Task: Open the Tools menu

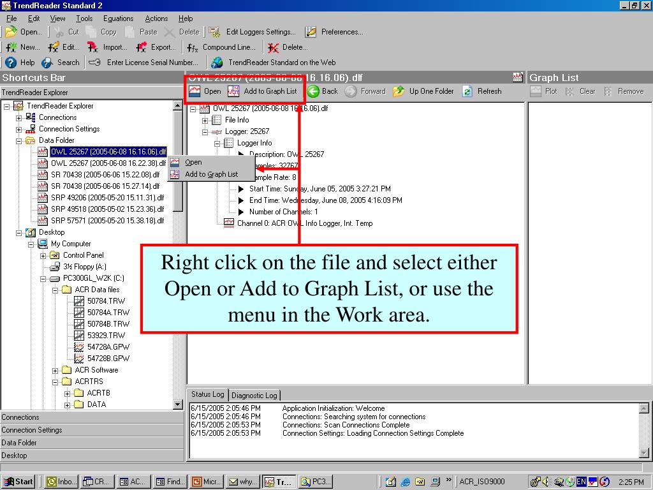Action: click(84, 19)
